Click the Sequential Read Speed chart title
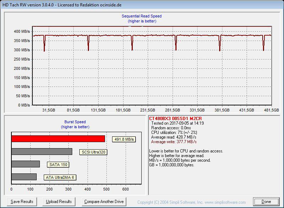Screen dimensions: 284x208 coord(142,16)
